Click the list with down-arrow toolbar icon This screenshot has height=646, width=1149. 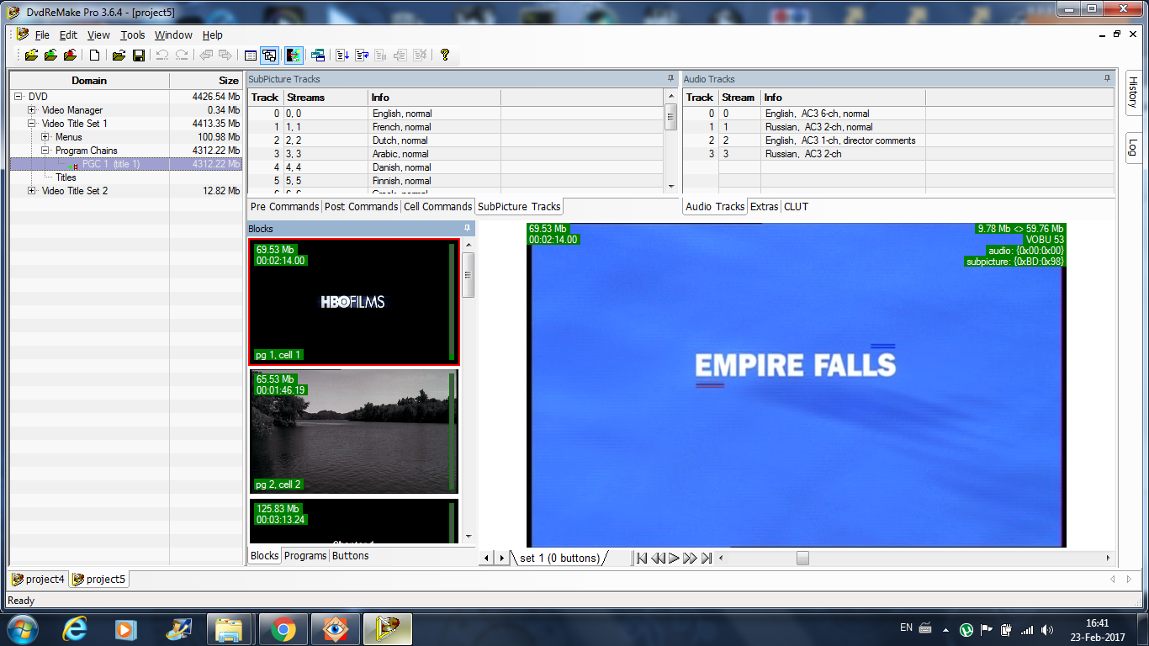[x=342, y=56]
